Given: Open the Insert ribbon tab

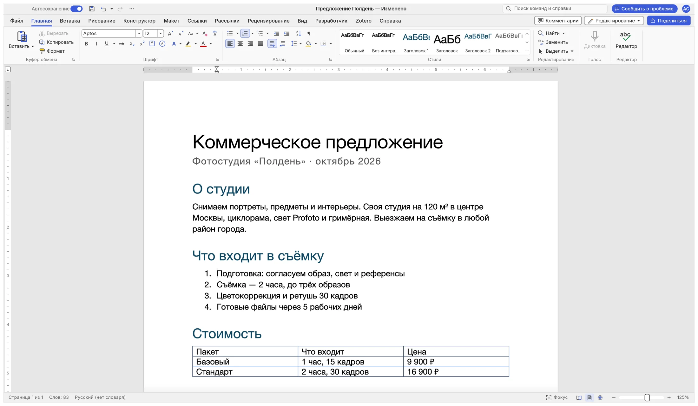Looking at the screenshot, I should coord(70,21).
